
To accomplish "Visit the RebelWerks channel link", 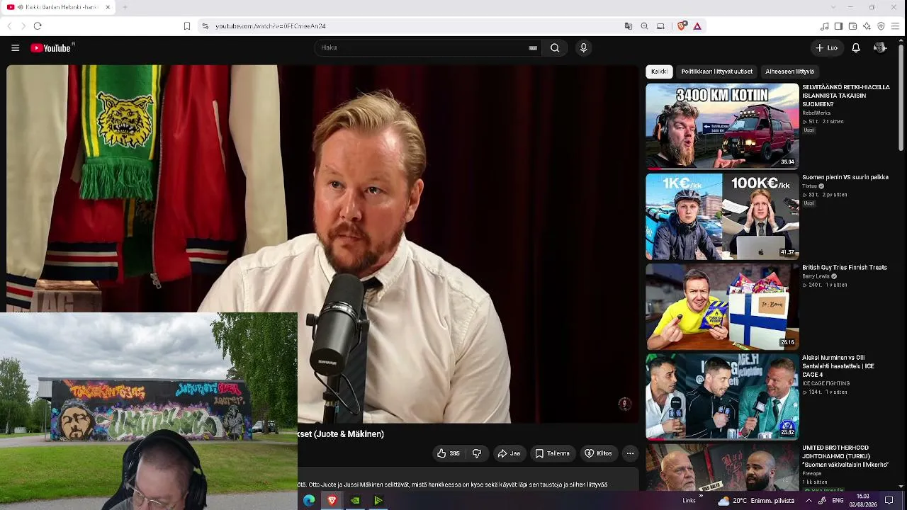I will [x=816, y=113].
